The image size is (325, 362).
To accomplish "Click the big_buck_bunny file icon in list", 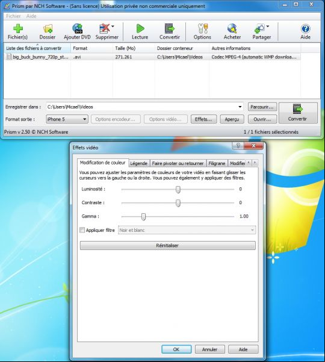I will 9,57.
